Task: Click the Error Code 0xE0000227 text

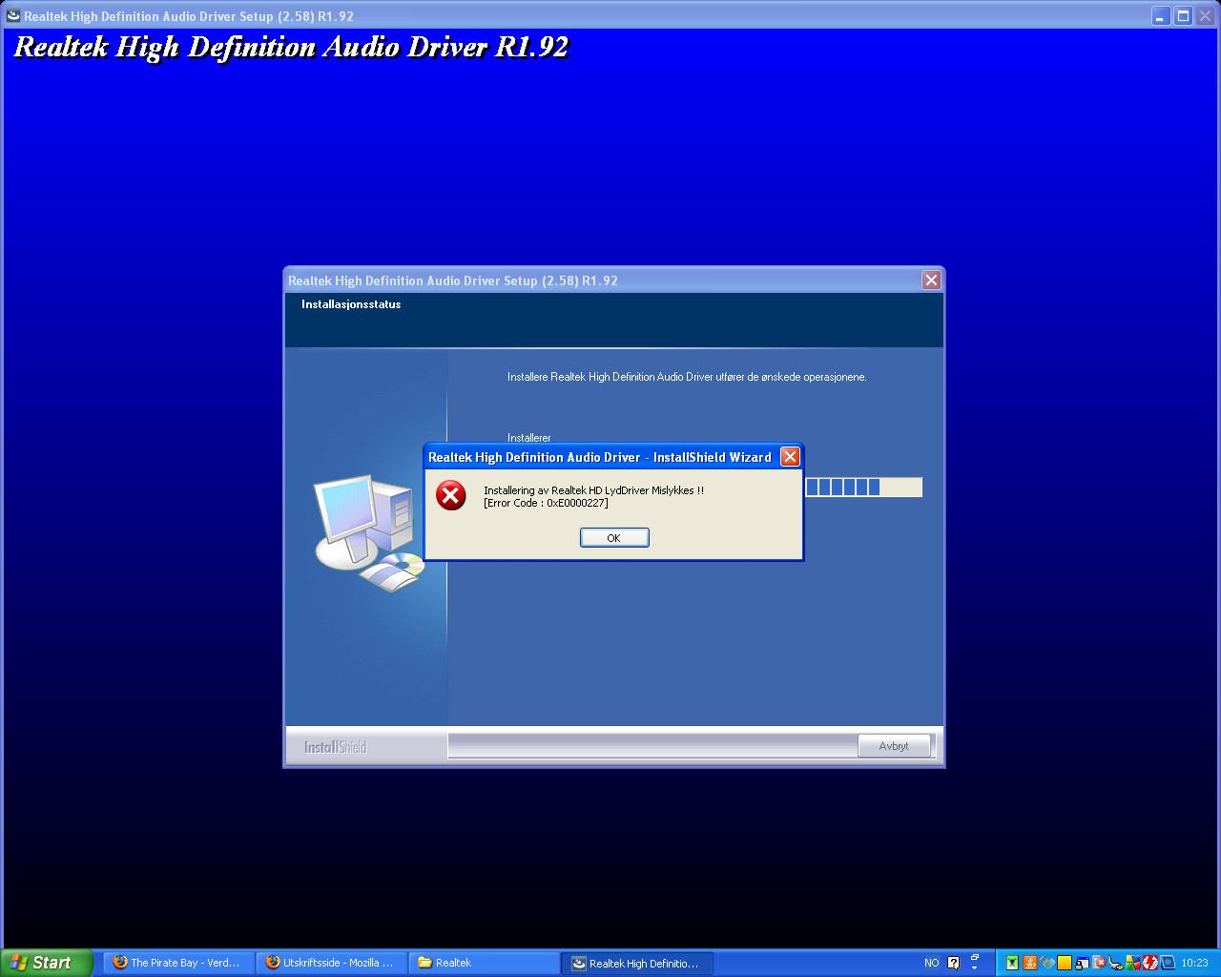Action: click(546, 503)
